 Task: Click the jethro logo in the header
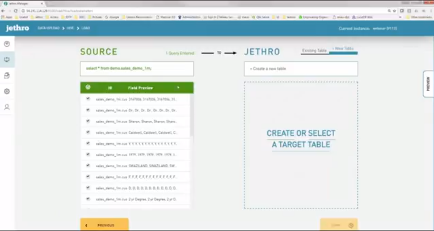[x=17, y=28]
